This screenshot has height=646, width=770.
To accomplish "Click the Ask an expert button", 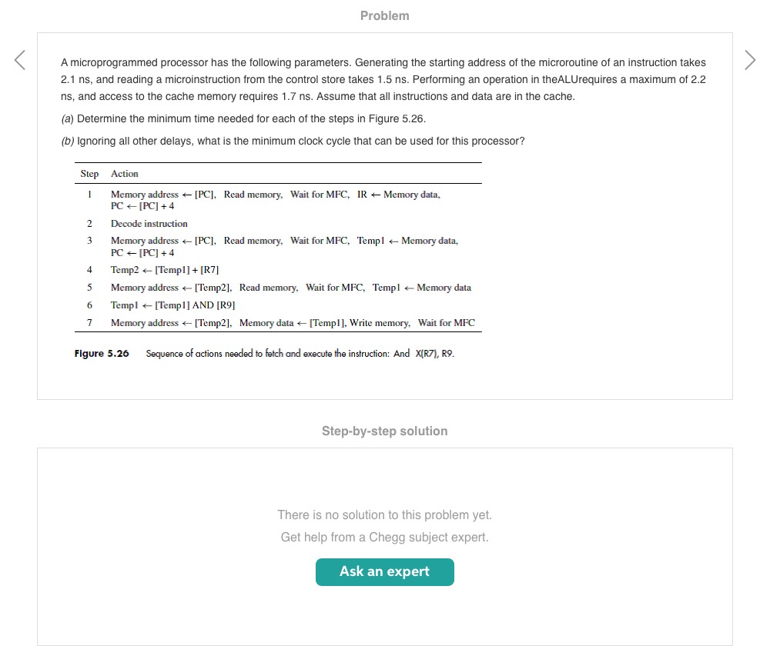I will tap(384, 571).
